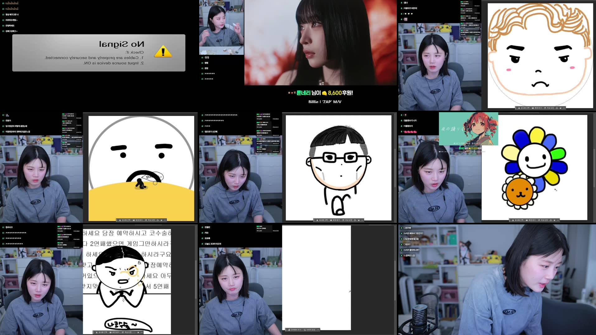Click the "Billlie | 'ZAP' M/V" title text
The height and width of the screenshot is (335, 596).
pyautogui.click(x=325, y=102)
